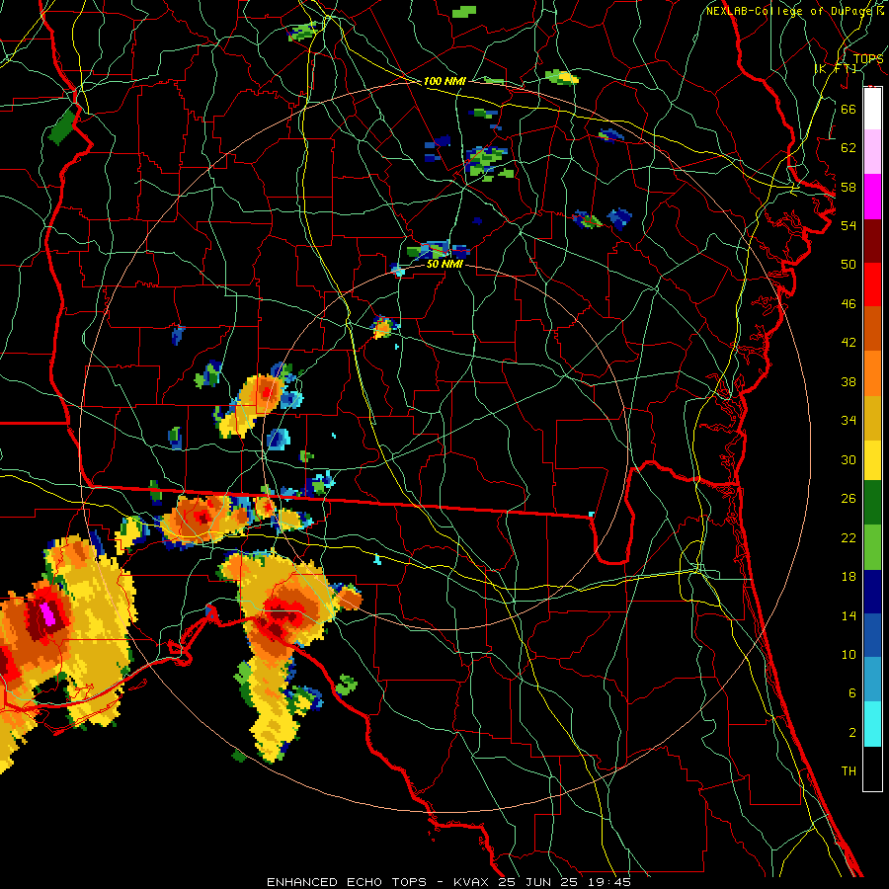Click the magenta echo-top core in southwest storm

click(47, 614)
